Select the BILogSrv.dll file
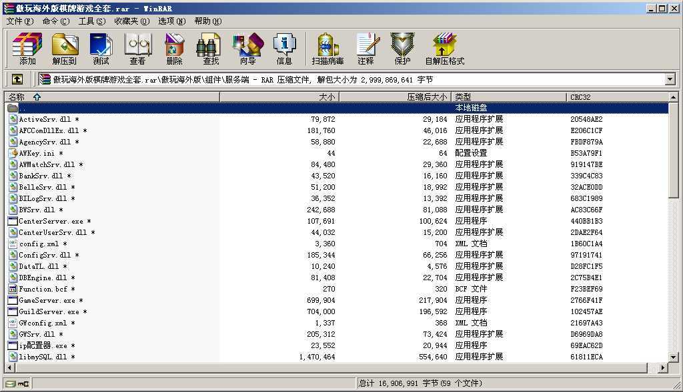The width and height of the screenshot is (683, 392). tap(337, 198)
